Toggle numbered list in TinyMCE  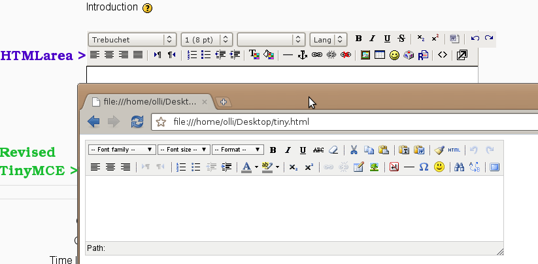coord(181,167)
